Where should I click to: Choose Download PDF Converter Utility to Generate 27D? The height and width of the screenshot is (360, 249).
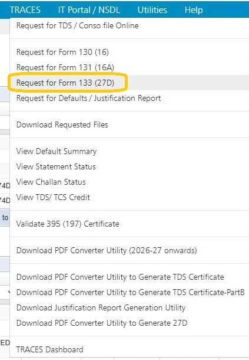coord(102,323)
